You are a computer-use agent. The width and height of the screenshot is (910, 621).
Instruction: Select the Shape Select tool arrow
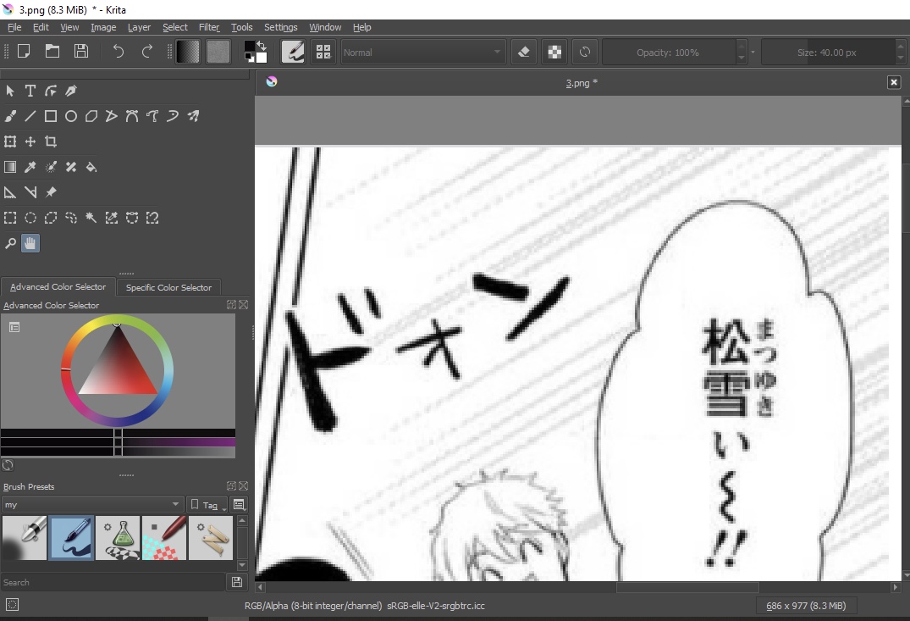pyautogui.click(x=10, y=91)
